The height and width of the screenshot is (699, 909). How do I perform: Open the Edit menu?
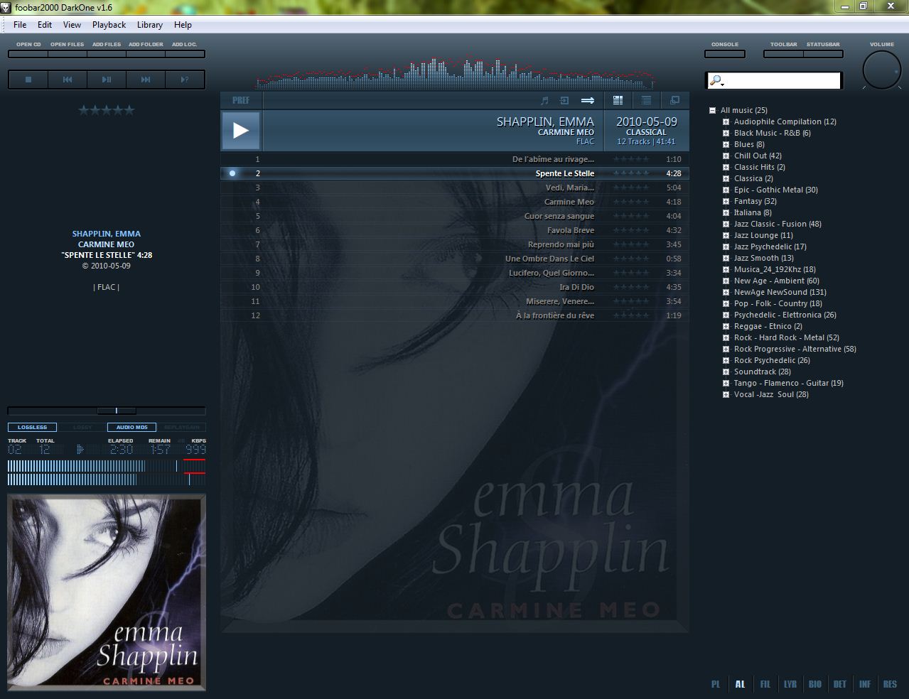coord(45,25)
